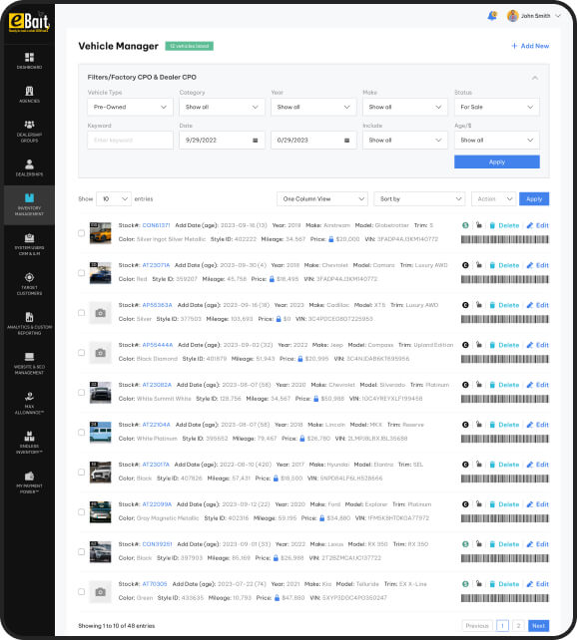The width and height of the screenshot is (577, 640).
Task: Tick checkbox for stock CON39351
Action: (x=81, y=552)
